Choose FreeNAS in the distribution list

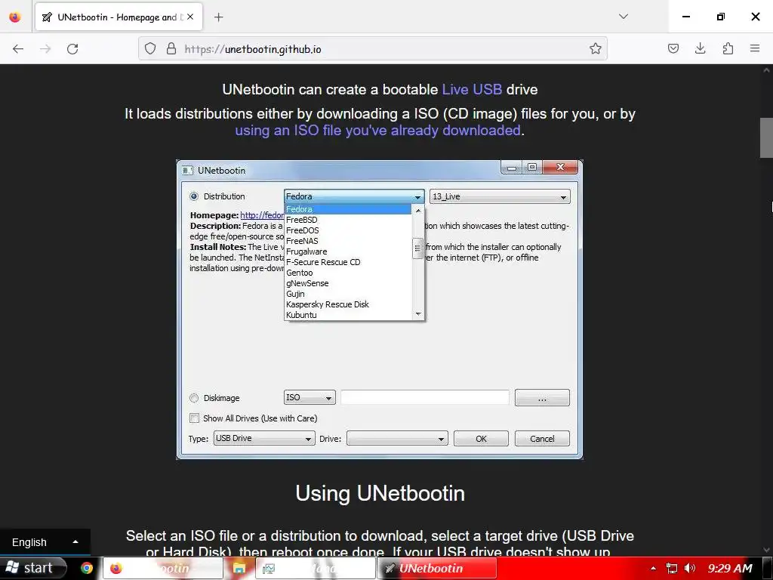pyautogui.click(x=347, y=241)
